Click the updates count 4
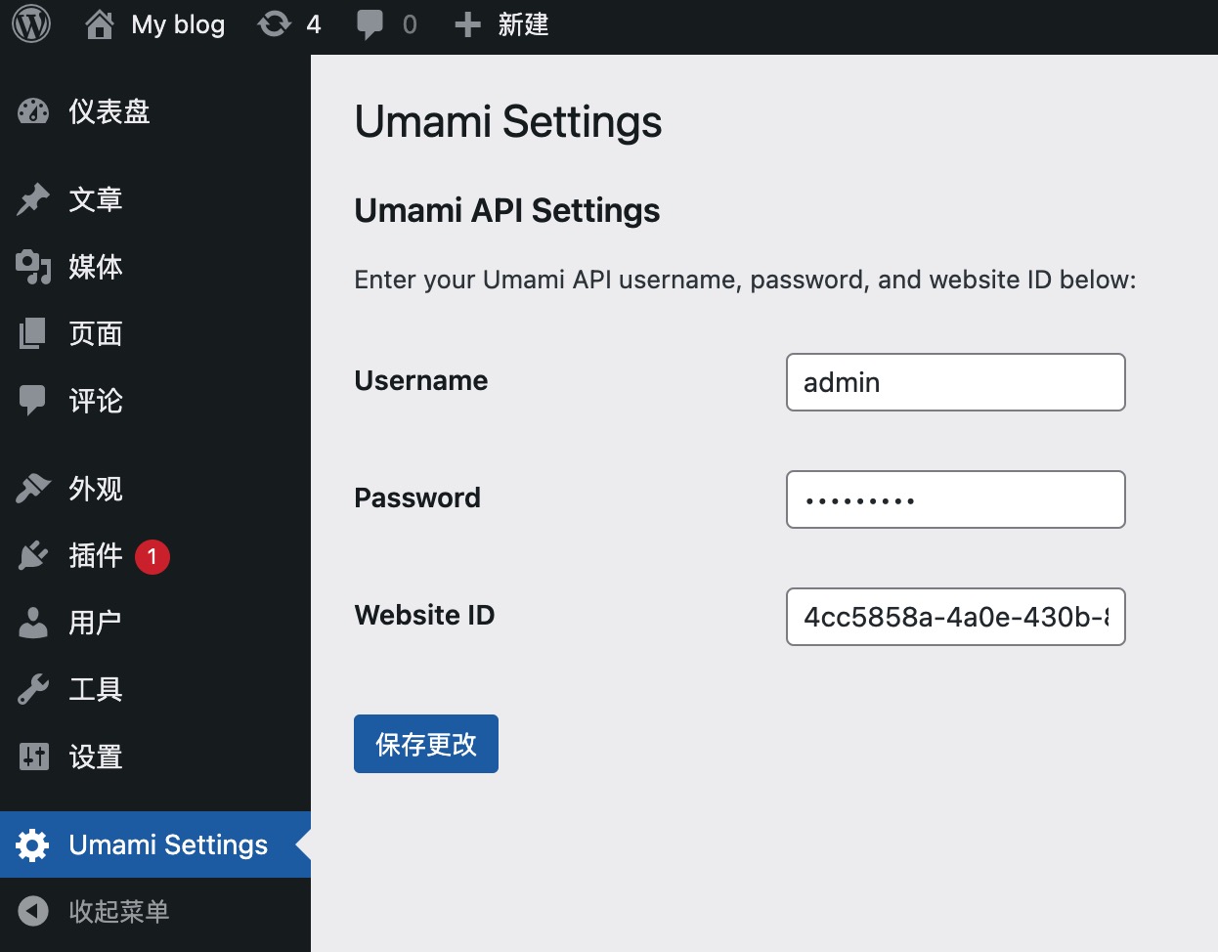1218x952 pixels. coord(313,24)
